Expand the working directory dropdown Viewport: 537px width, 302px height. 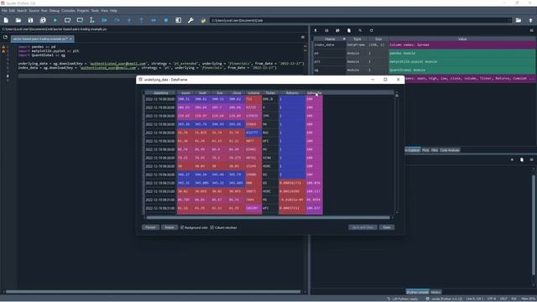(x=509, y=20)
